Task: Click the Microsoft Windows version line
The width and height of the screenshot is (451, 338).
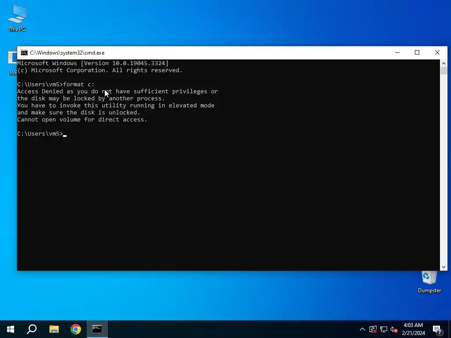Action: (x=93, y=63)
